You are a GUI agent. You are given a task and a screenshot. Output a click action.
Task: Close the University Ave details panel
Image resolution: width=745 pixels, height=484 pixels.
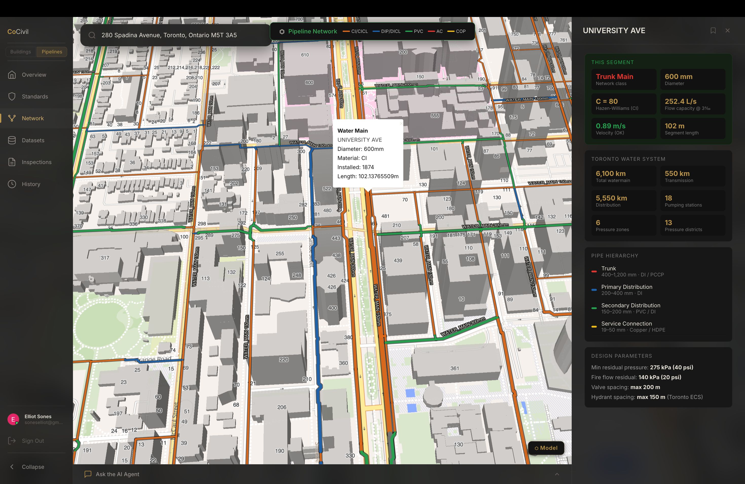728,31
